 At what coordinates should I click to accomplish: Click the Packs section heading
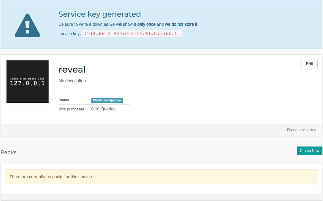[x=8, y=152]
